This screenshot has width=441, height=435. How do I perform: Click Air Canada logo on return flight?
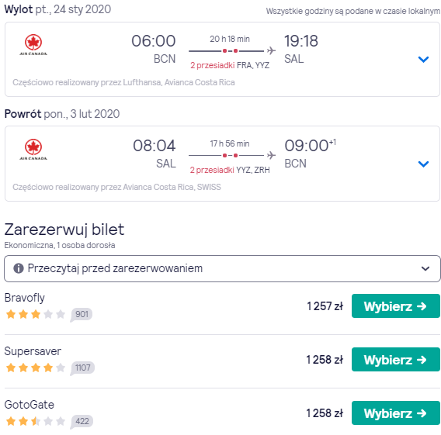click(33, 149)
